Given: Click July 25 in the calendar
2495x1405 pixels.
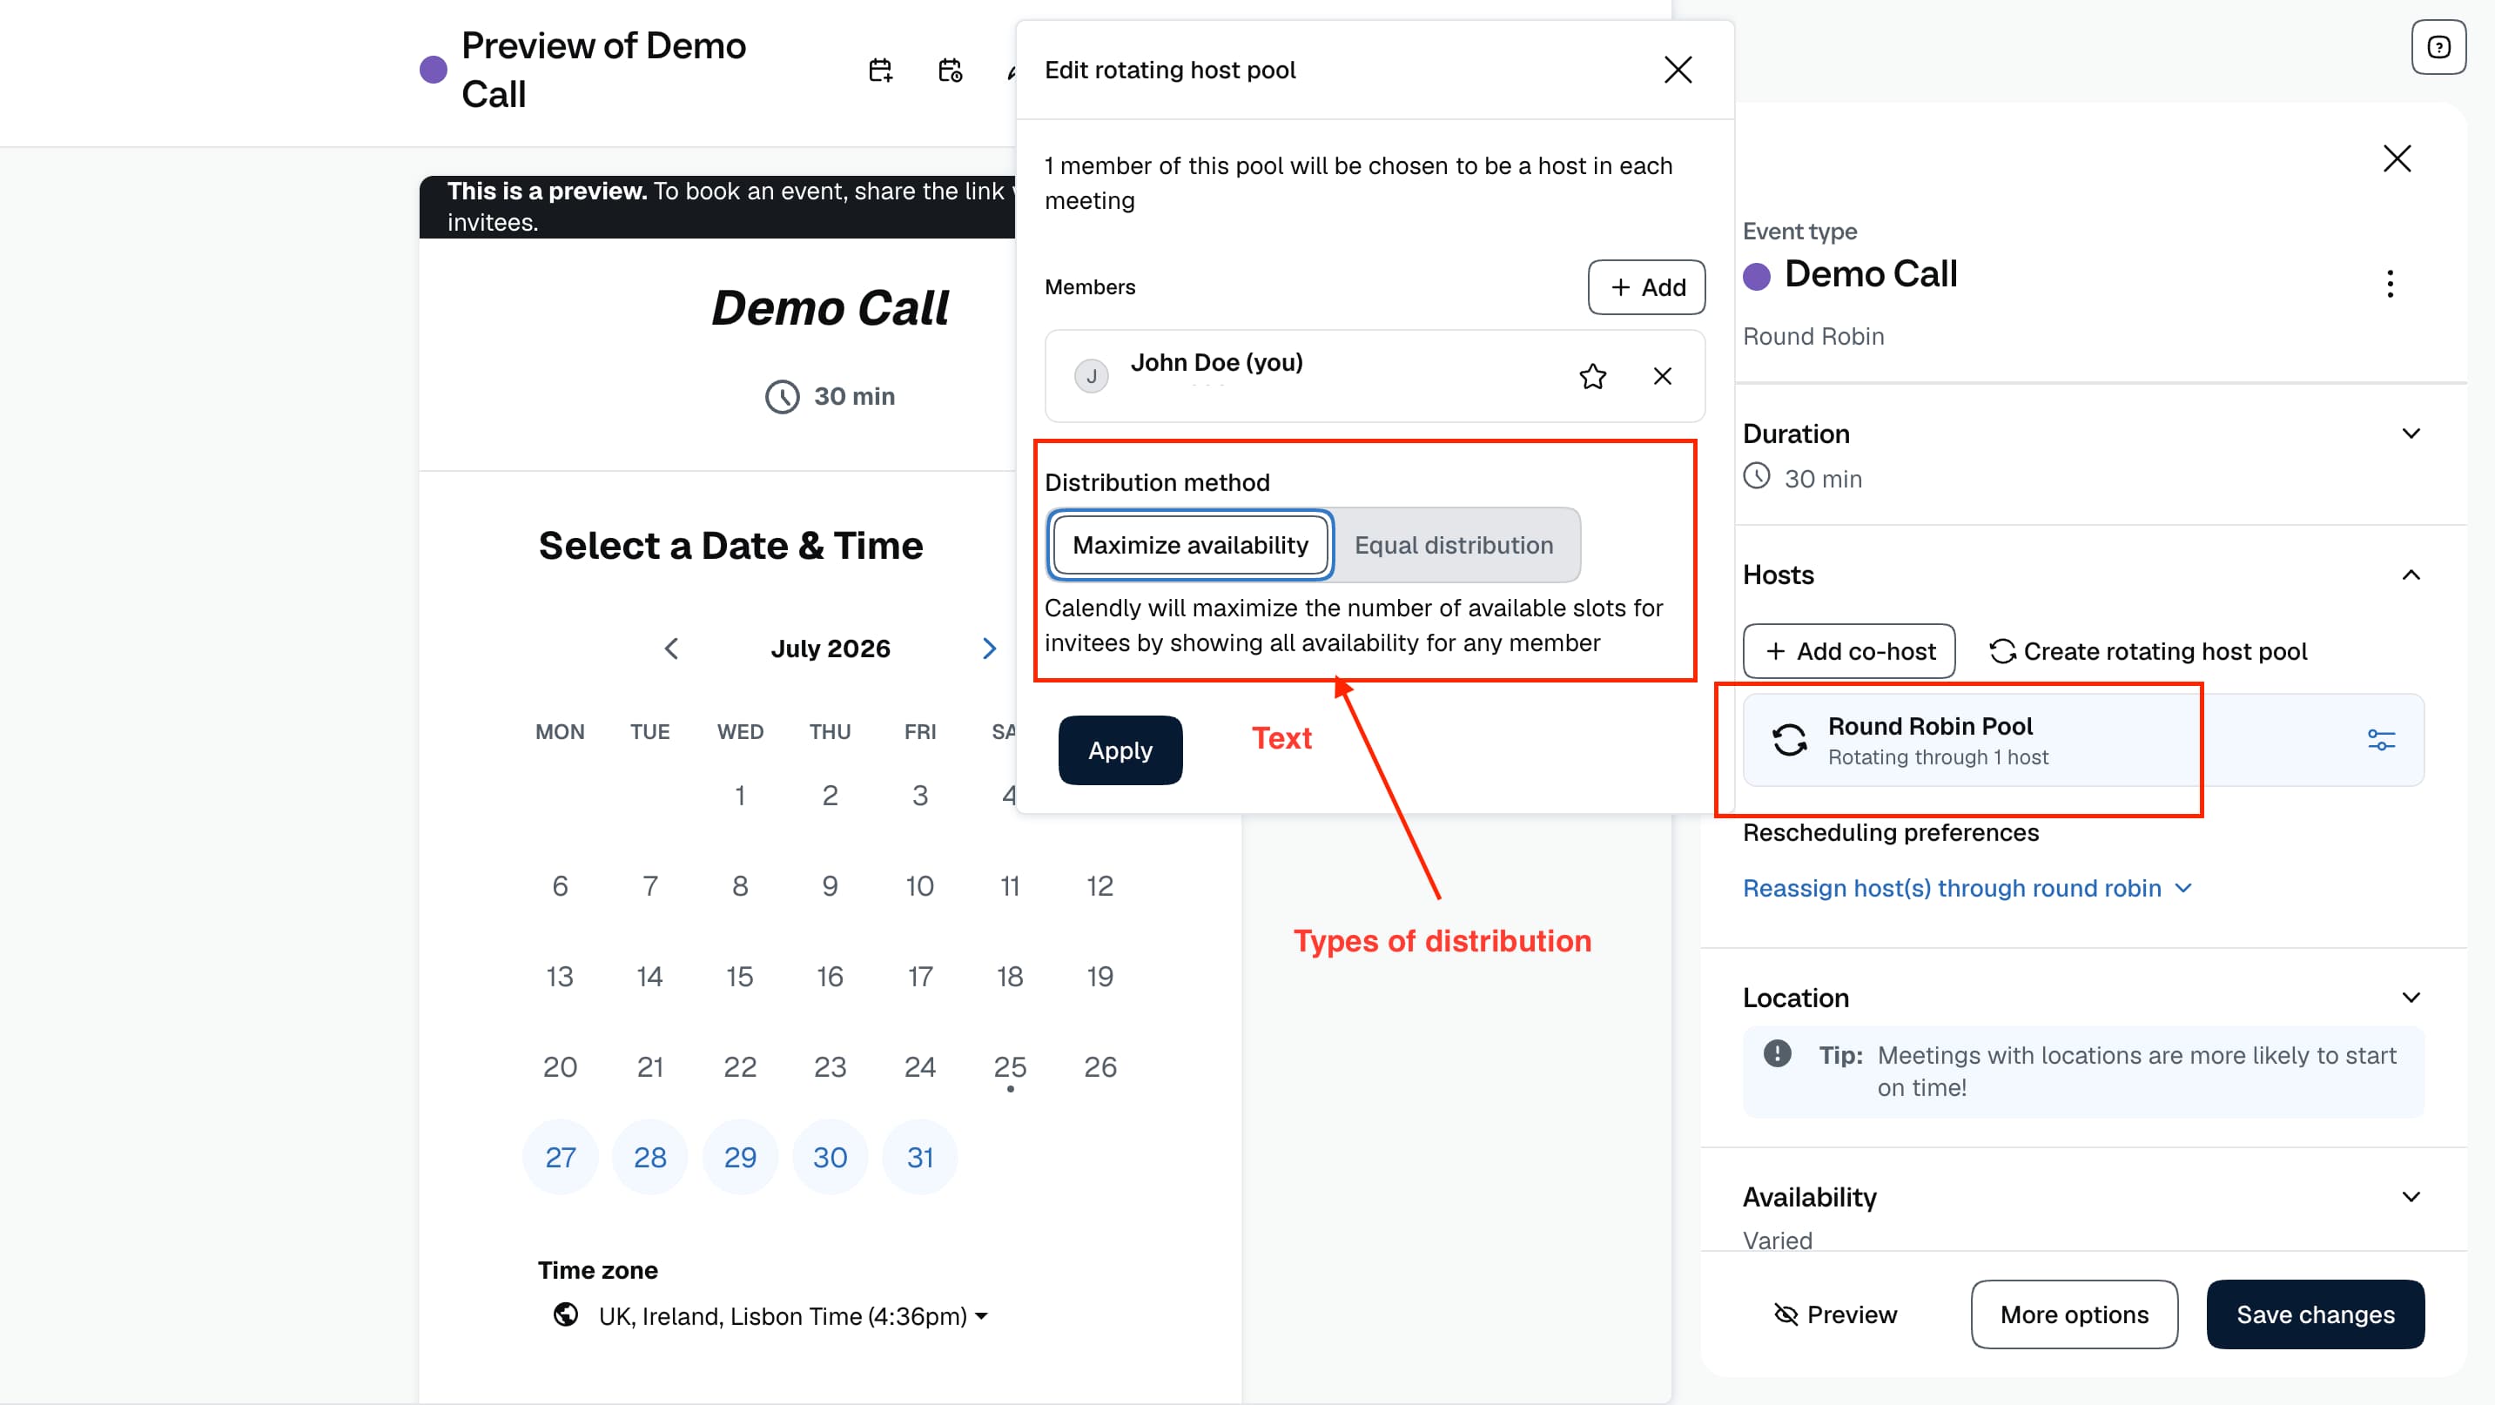Looking at the screenshot, I should [x=1009, y=1067].
